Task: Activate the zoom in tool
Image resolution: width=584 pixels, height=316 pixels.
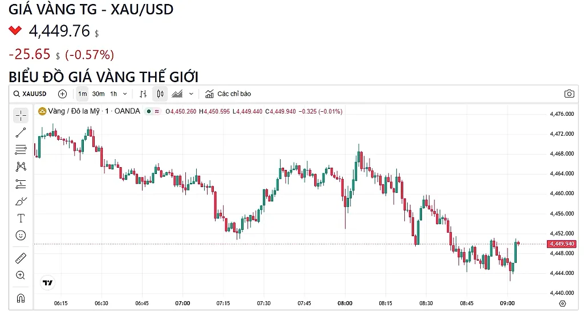Action: [21, 276]
